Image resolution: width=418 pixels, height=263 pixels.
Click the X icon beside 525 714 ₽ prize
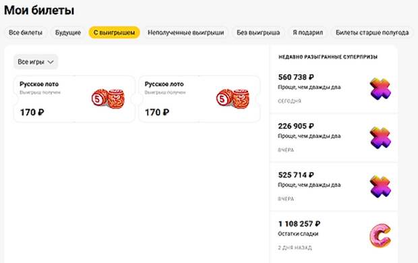coord(380,187)
